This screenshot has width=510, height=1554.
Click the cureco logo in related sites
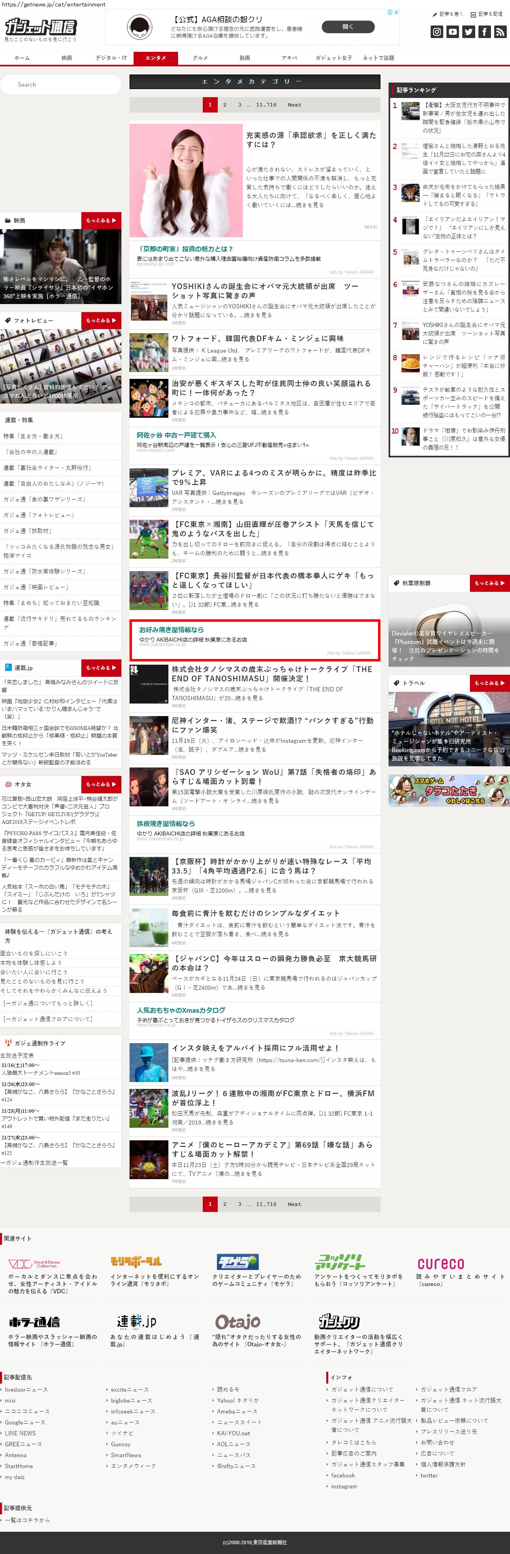tap(441, 1263)
